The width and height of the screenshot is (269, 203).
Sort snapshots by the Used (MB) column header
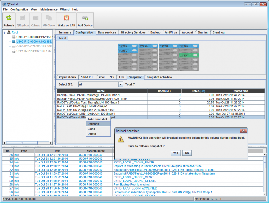(x=165, y=91)
